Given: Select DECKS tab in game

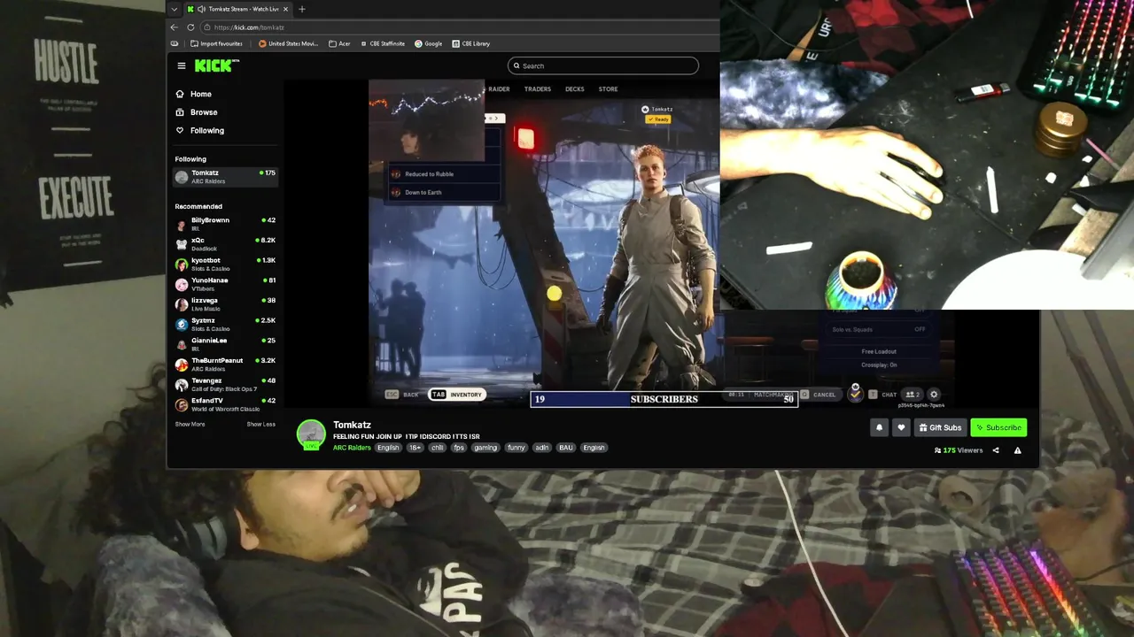Looking at the screenshot, I should click(574, 88).
